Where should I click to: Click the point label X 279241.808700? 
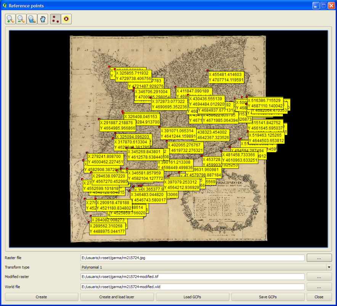click(106, 159)
